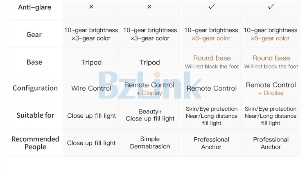This screenshot has height=170, width=307.
Task: Click the first Tripod cell under Wire Control column
Action: point(91,63)
